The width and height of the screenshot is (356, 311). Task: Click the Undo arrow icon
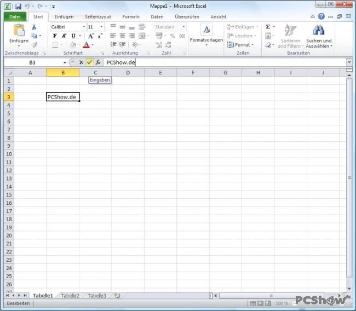[x=27, y=7]
